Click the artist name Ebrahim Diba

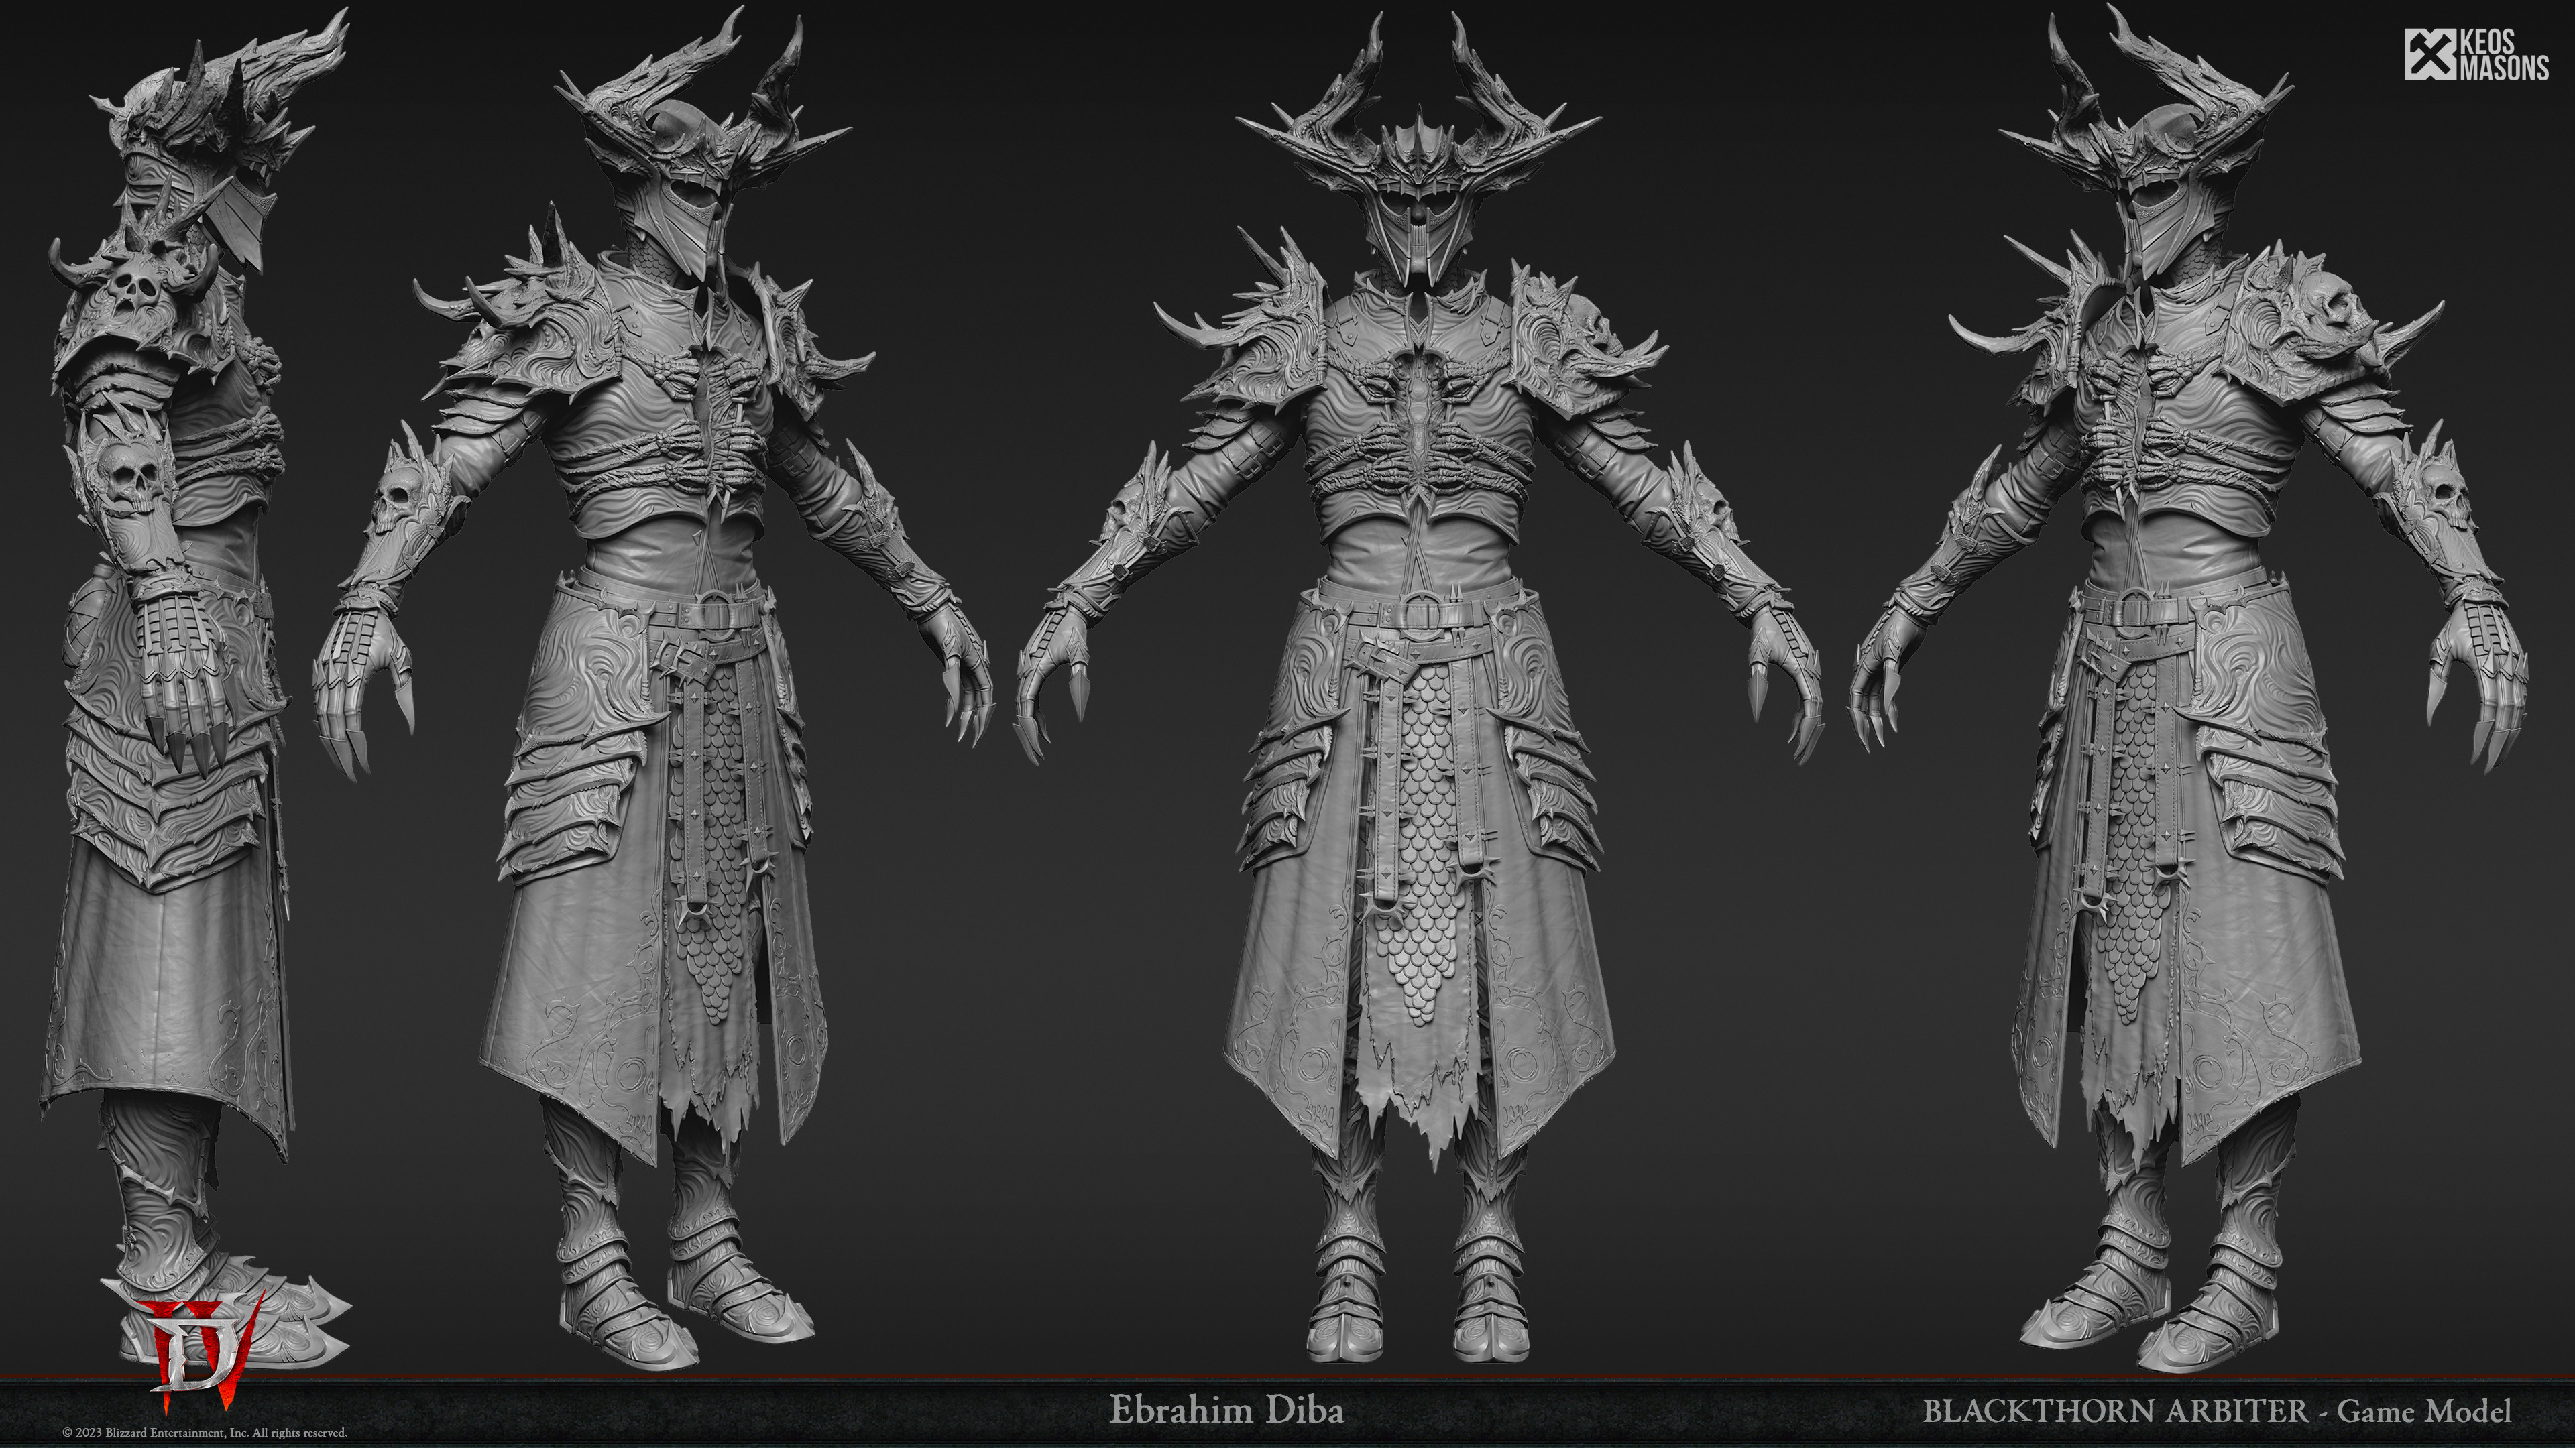(1226, 1410)
